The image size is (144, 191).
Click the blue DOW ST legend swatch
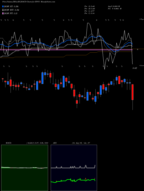pyautogui.click(x=3, y=6)
